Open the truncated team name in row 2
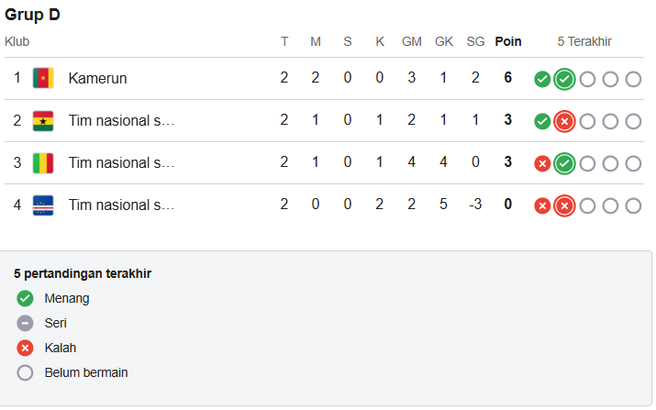Image resolution: width=656 pixels, height=410 pixels. click(121, 120)
